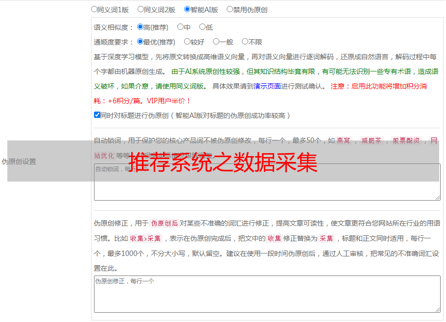Click the 减肥茶 example keyword tag

tap(371, 140)
